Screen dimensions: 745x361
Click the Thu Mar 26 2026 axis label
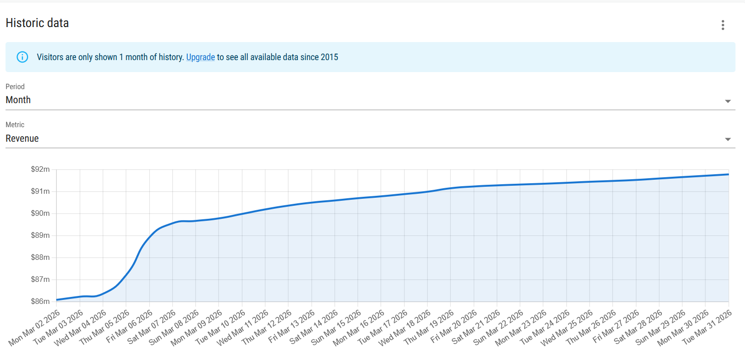pyautogui.click(x=590, y=327)
